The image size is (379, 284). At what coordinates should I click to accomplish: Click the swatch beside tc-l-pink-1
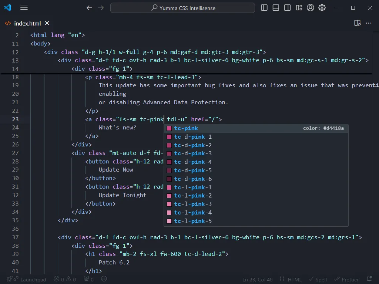[x=169, y=187]
